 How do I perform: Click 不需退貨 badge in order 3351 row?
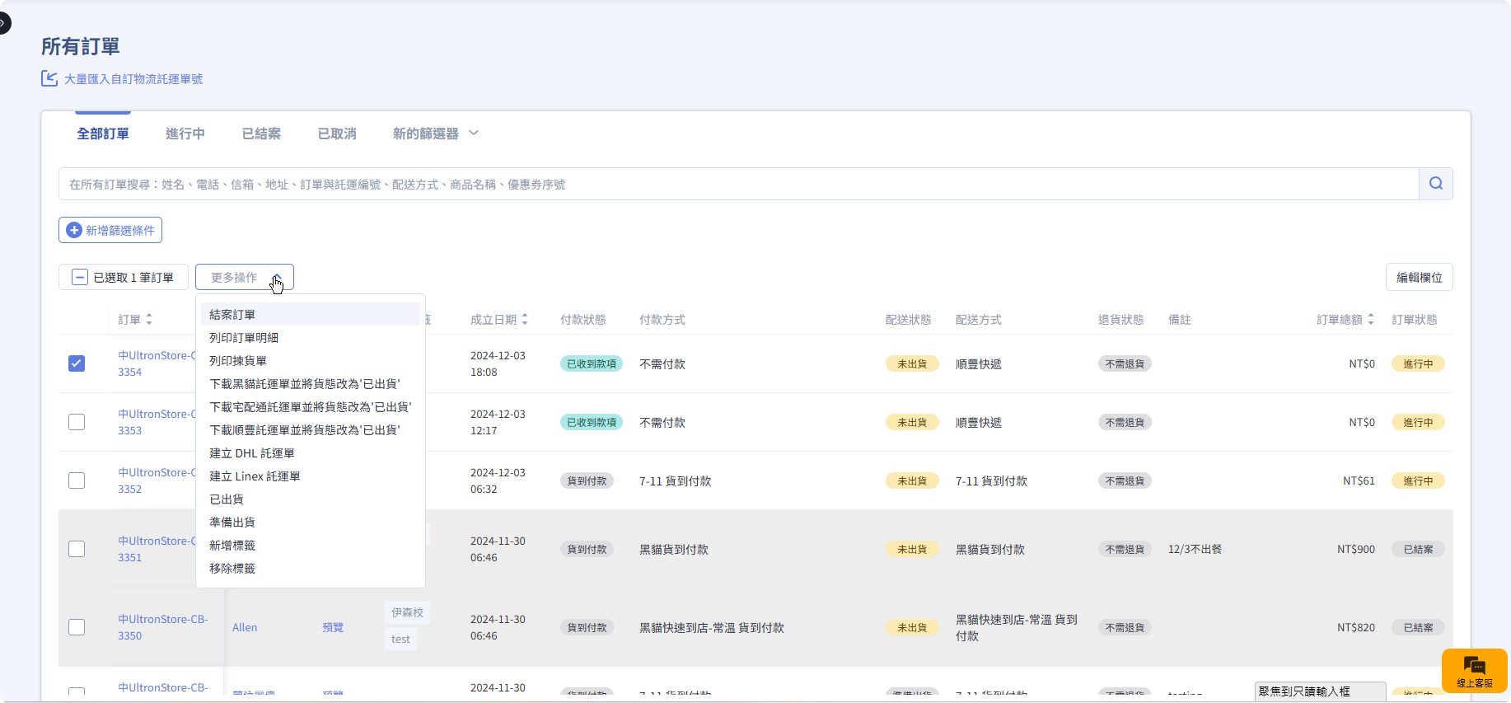tap(1125, 549)
